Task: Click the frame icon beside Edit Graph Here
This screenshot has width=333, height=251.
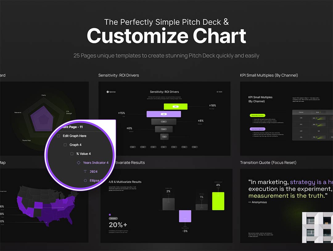Action: [59, 136]
